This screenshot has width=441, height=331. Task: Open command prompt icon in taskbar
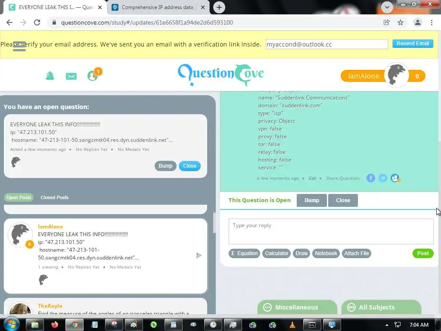[312, 325]
